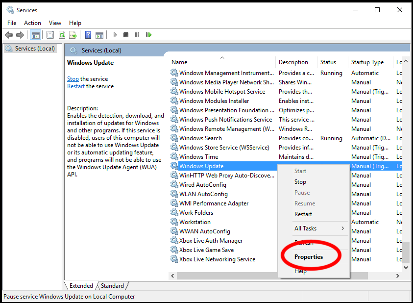Screen dimensions: 413x303
Task: Click the Back arrow in the toolbar
Action: tap(8, 35)
